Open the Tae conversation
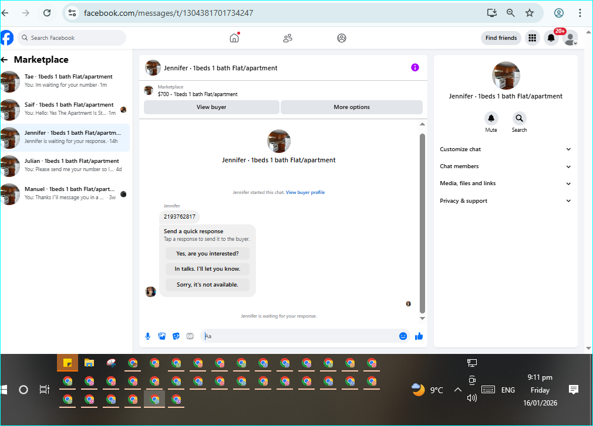The image size is (593, 426). click(65, 81)
